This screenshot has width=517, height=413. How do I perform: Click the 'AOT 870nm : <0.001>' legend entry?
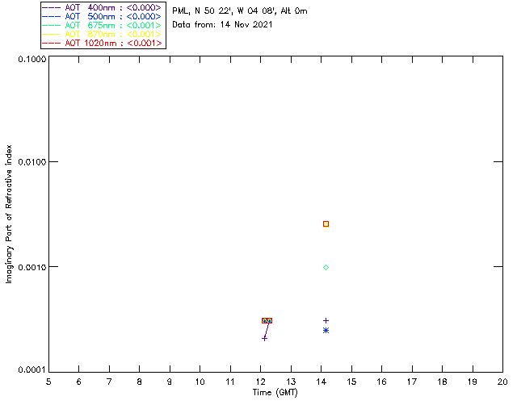point(102,34)
